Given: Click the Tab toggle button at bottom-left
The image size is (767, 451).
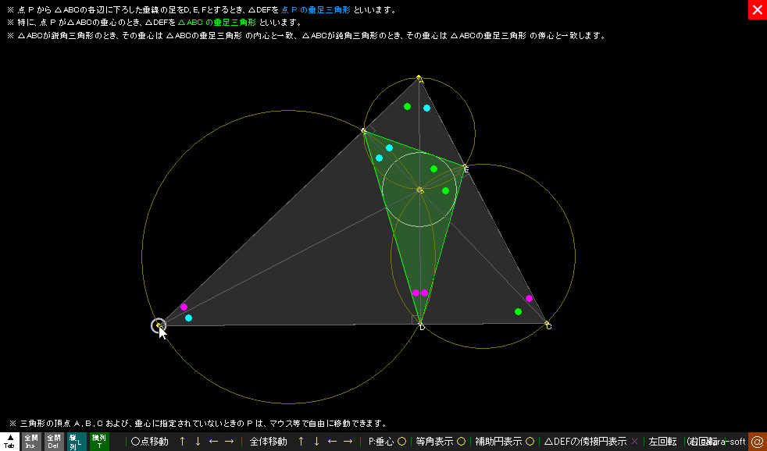Looking at the screenshot, I should click(x=9, y=442).
